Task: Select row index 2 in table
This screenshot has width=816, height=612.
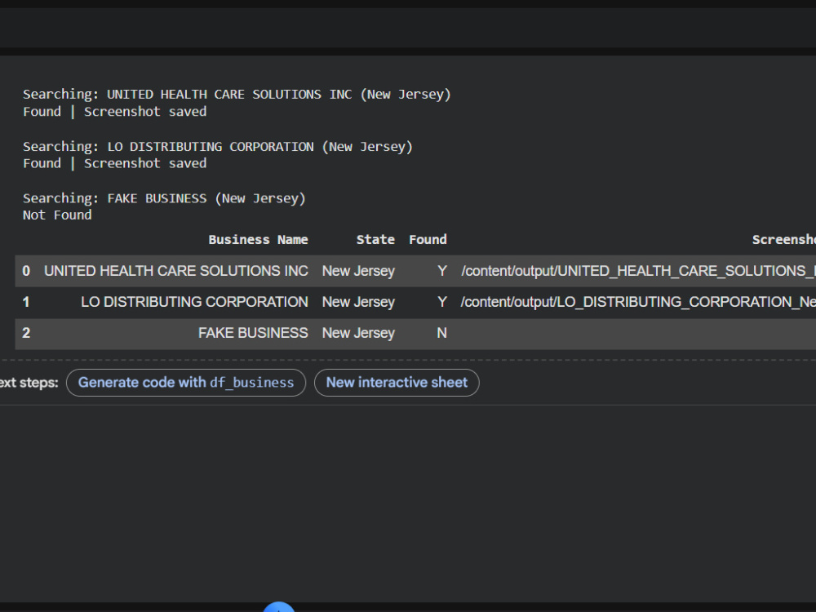Action: pyautogui.click(x=26, y=333)
